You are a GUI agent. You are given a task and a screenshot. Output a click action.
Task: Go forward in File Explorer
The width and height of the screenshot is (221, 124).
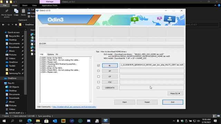(8, 24)
